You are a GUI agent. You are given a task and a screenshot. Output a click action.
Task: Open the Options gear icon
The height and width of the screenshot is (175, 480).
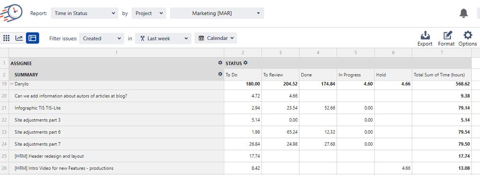click(x=468, y=35)
